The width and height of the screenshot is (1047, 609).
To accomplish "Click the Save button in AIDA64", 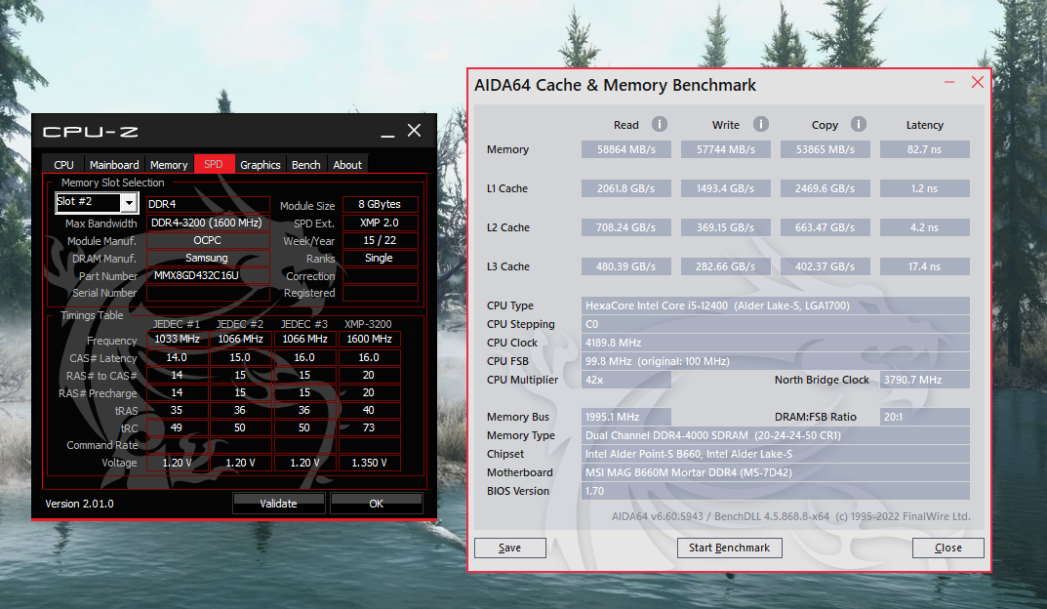I will pos(510,548).
